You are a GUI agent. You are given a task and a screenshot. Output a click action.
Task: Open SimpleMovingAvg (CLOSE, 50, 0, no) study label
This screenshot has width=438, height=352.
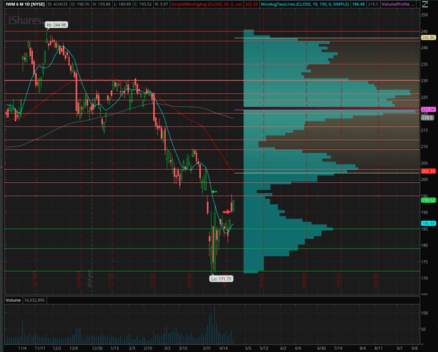(x=207, y=4)
